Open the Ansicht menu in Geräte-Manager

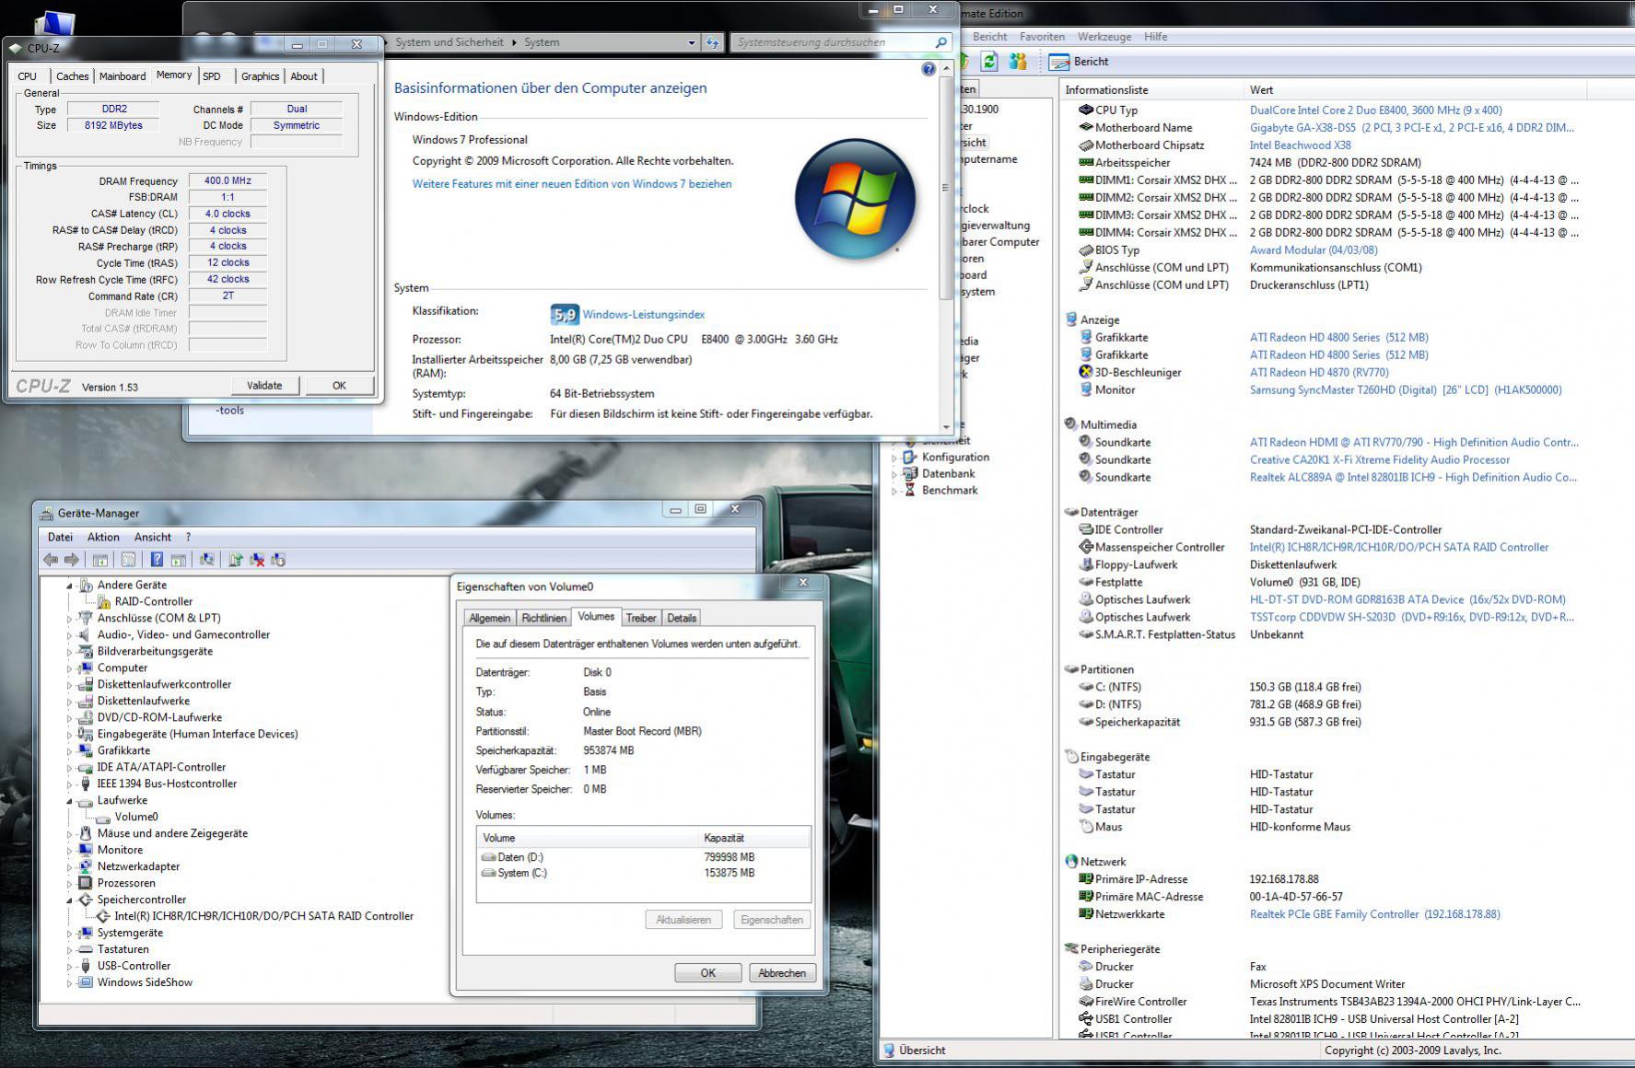click(x=153, y=537)
